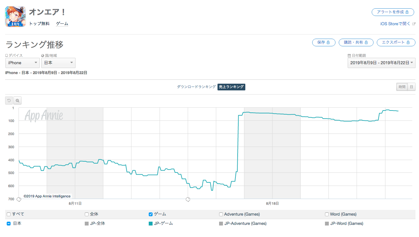
Task: Click the ランキング推移 heading
Action: tap(35, 44)
